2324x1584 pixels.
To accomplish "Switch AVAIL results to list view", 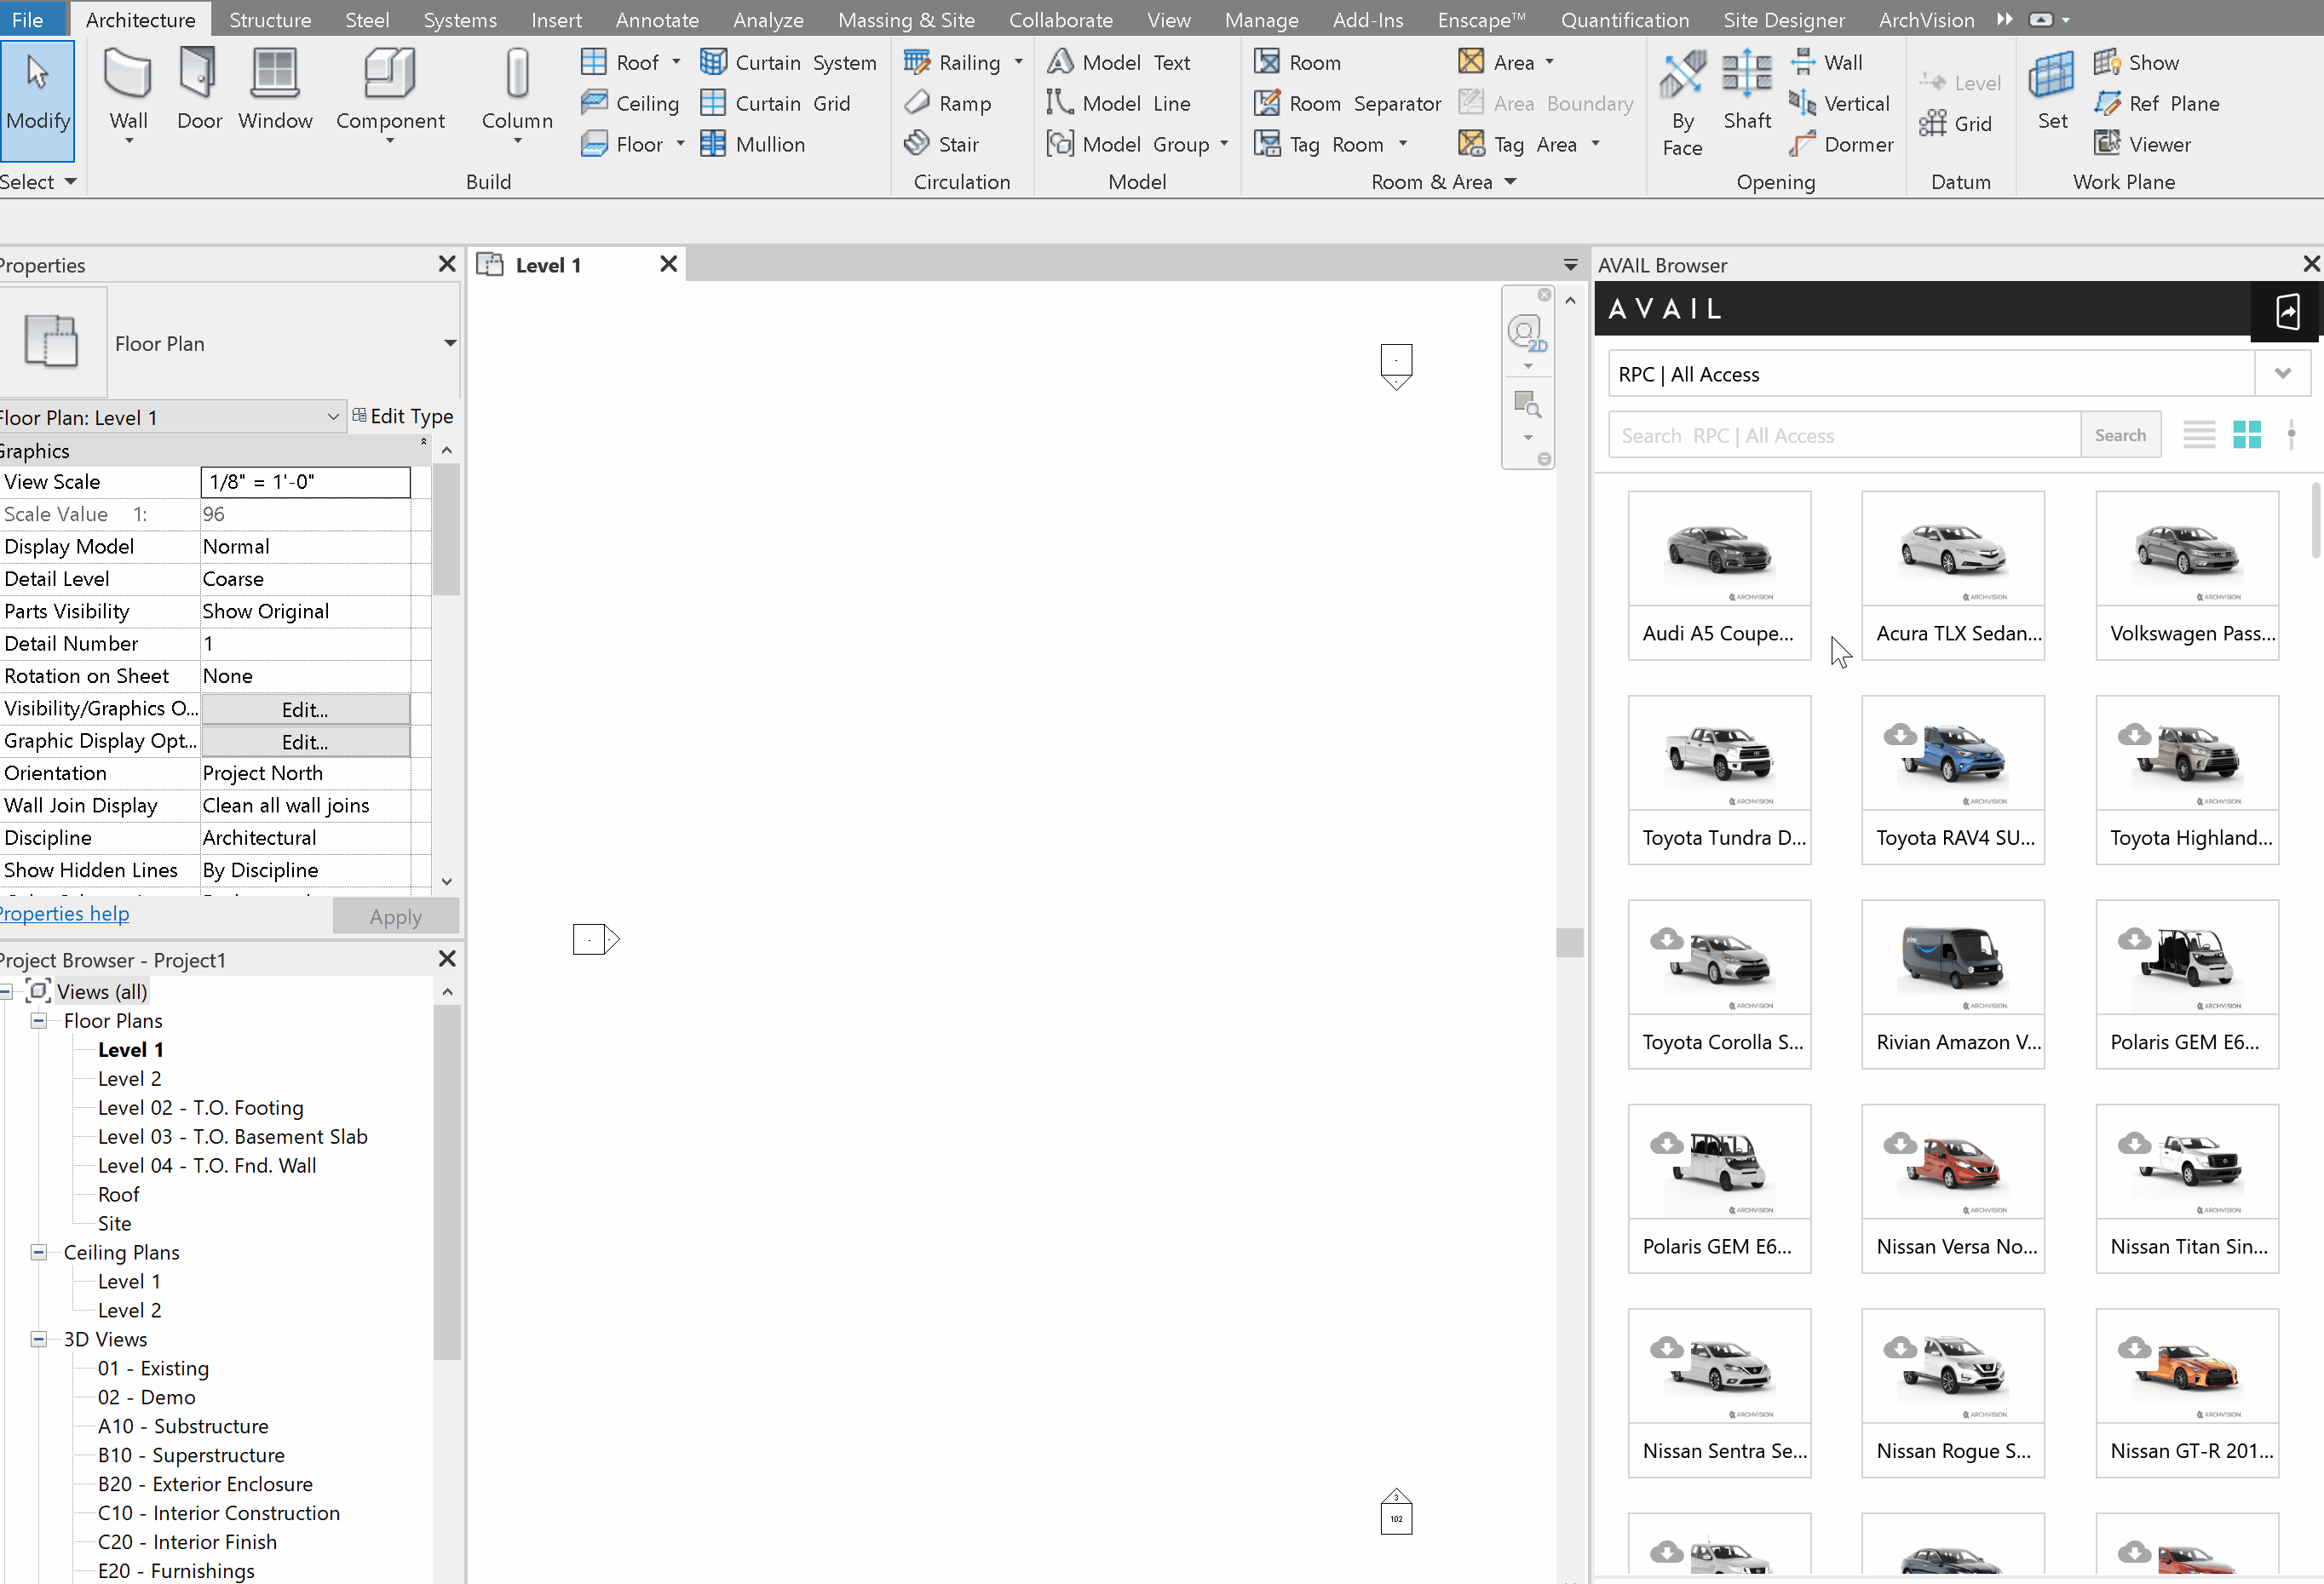I will click(x=2199, y=433).
